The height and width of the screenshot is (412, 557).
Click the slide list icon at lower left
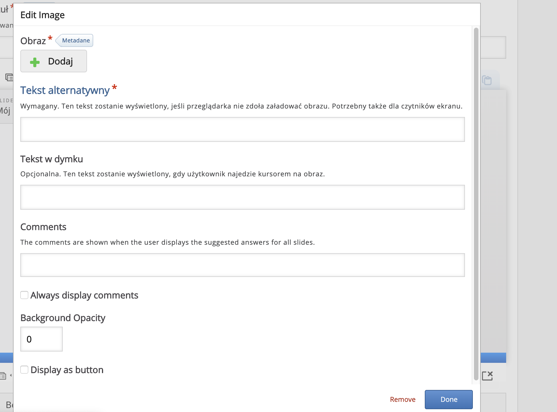click(x=3, y=376)
